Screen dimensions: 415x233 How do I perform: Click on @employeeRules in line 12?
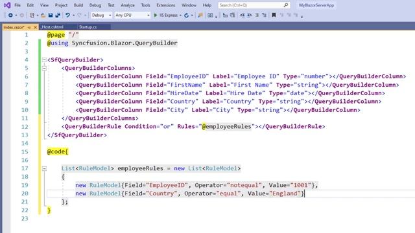(x=226, y=127)
